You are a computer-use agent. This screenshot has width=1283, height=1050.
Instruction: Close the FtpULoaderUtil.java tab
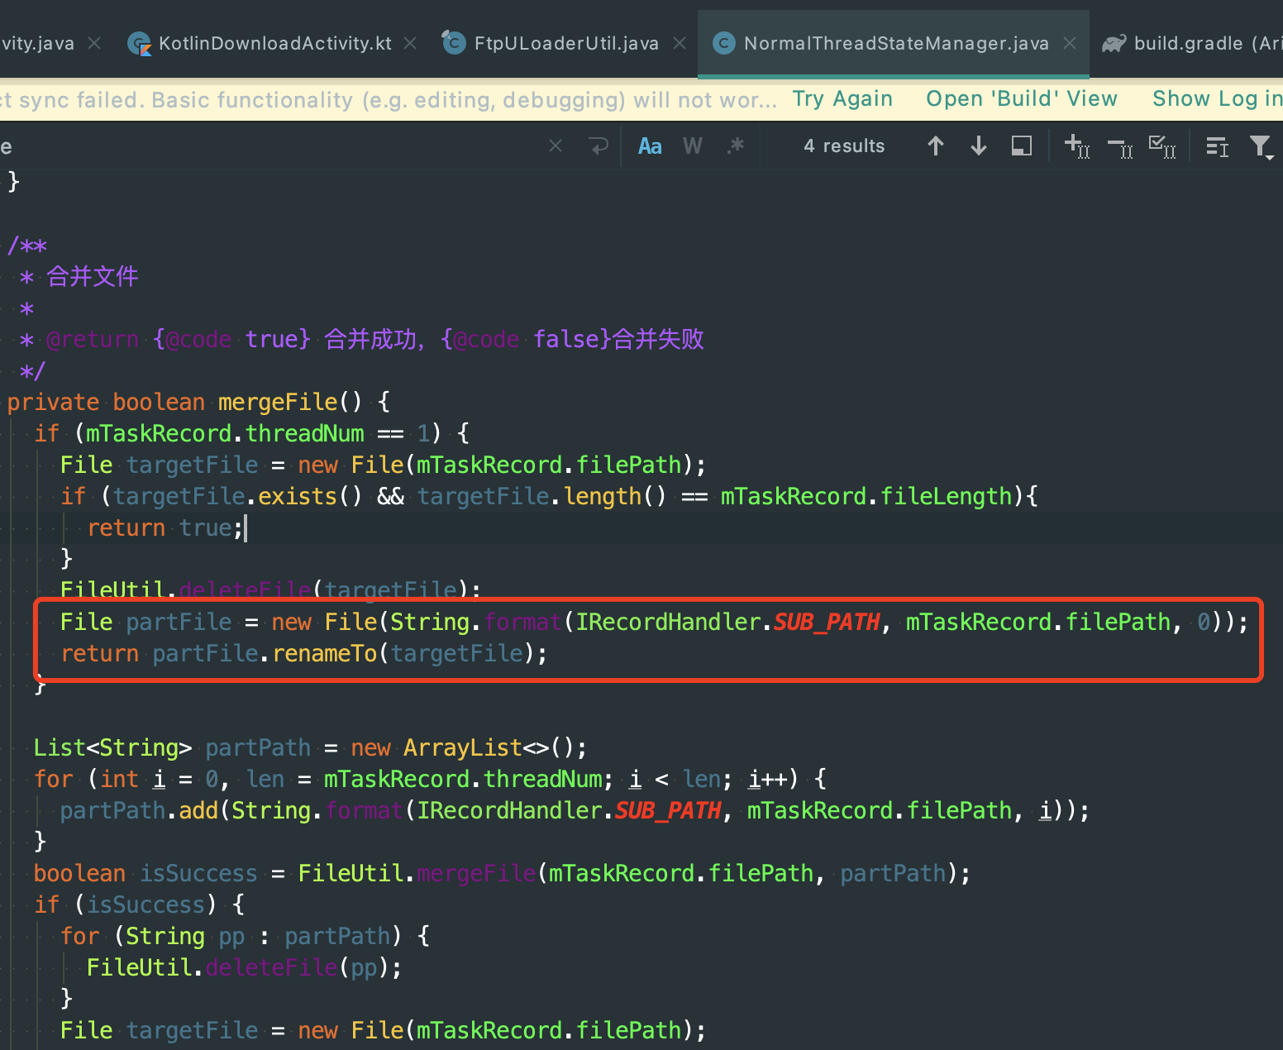[x=680, y=43]
